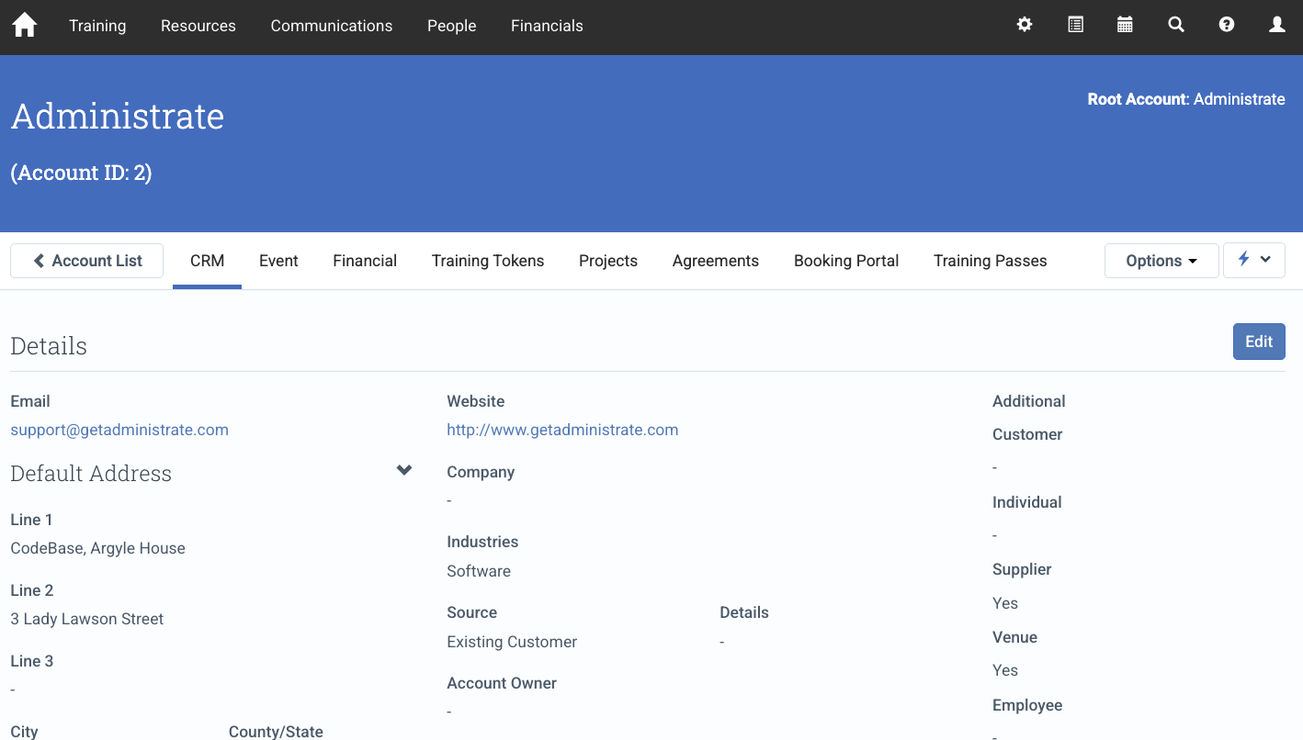Open the Training menu
The width and height of the screenshot is (1303, 740).
pos(97,26)
